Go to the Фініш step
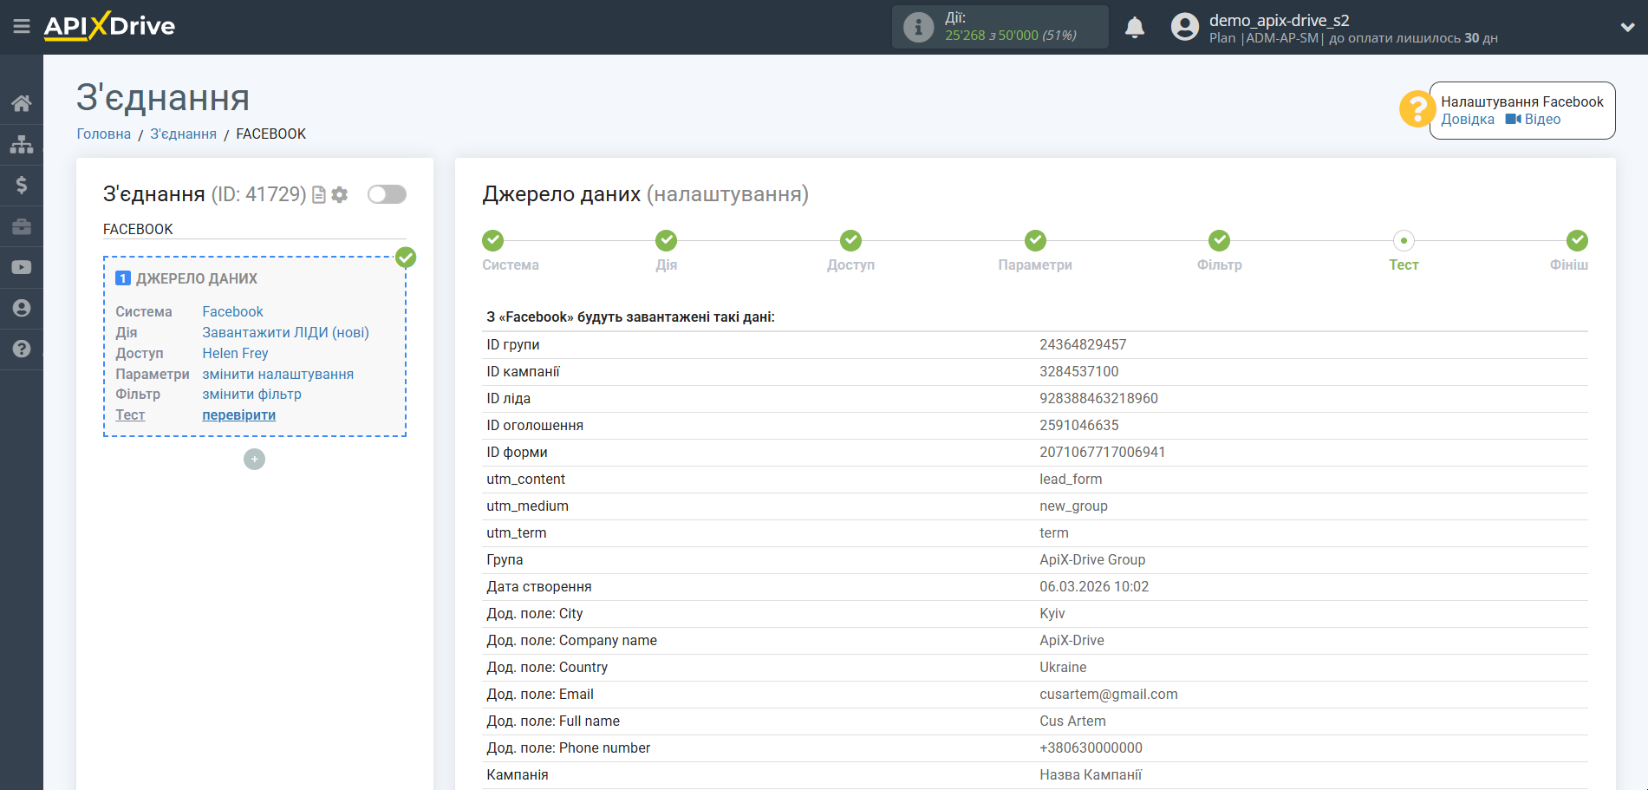This screenshot has width=1648, height=790. (1576, 241)
